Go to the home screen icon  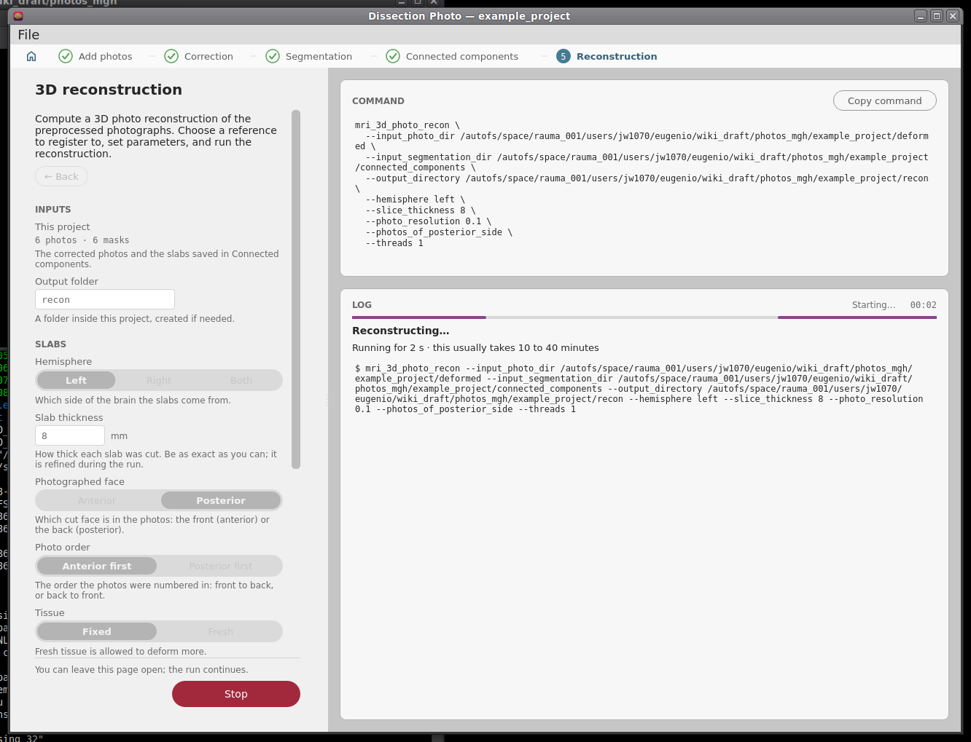point(31,56)
